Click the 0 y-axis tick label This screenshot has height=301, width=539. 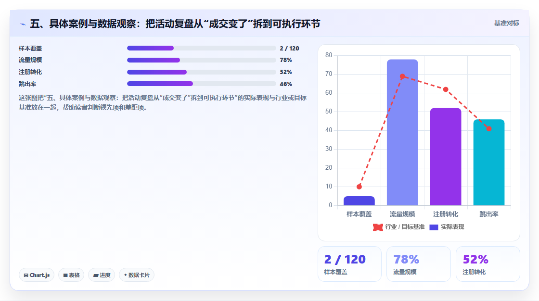click(330, 205)
